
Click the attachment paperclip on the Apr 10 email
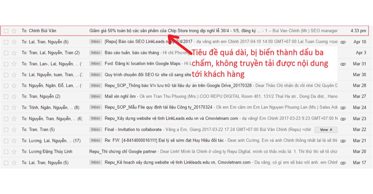pos(343,42)
